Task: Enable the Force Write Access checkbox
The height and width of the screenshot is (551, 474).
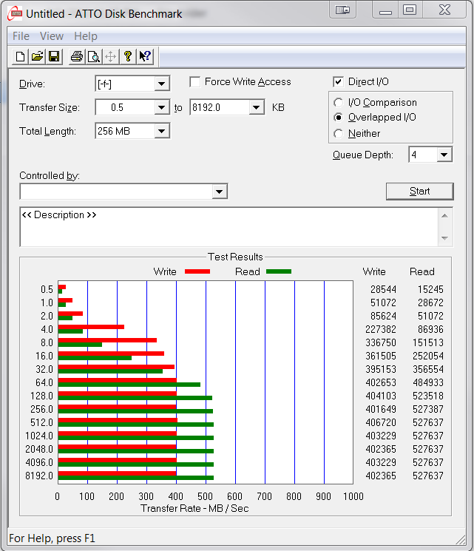Action: pos(195,82)
